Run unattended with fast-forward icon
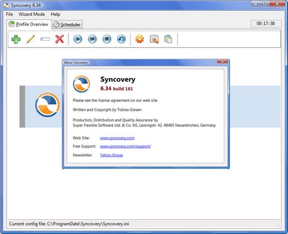The image size is (288, 234). coord(92,39)
